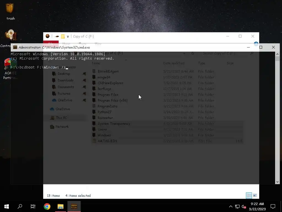The width and height of the screenshot is (282, 212).
Task: Open Google Chrome from taskbar
Action: click(47, 206)
